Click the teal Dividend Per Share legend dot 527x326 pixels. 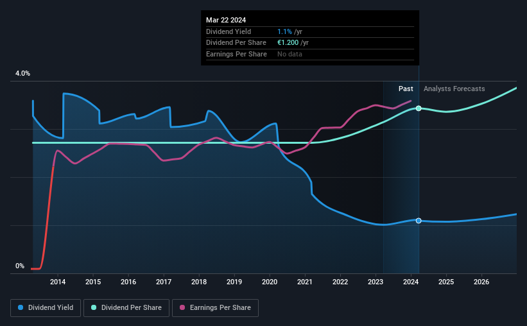point(94,307)
